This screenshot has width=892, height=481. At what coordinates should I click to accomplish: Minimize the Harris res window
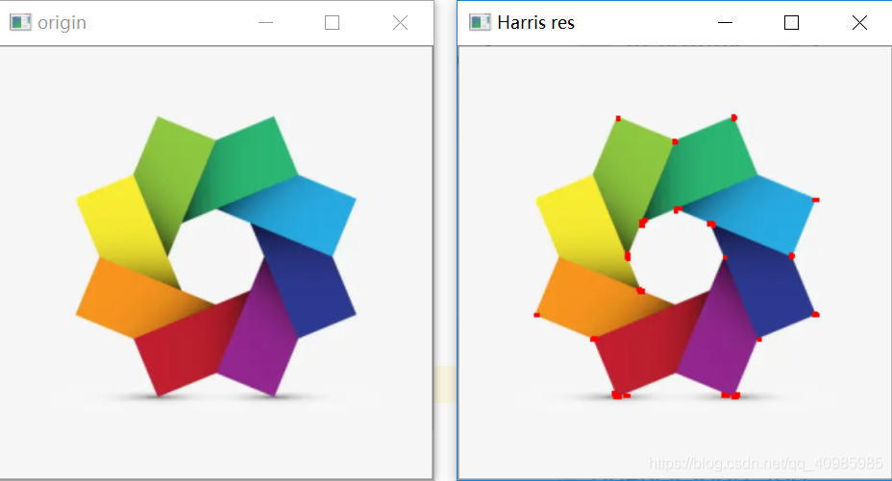pyautogui.click(x=725, y=22)
